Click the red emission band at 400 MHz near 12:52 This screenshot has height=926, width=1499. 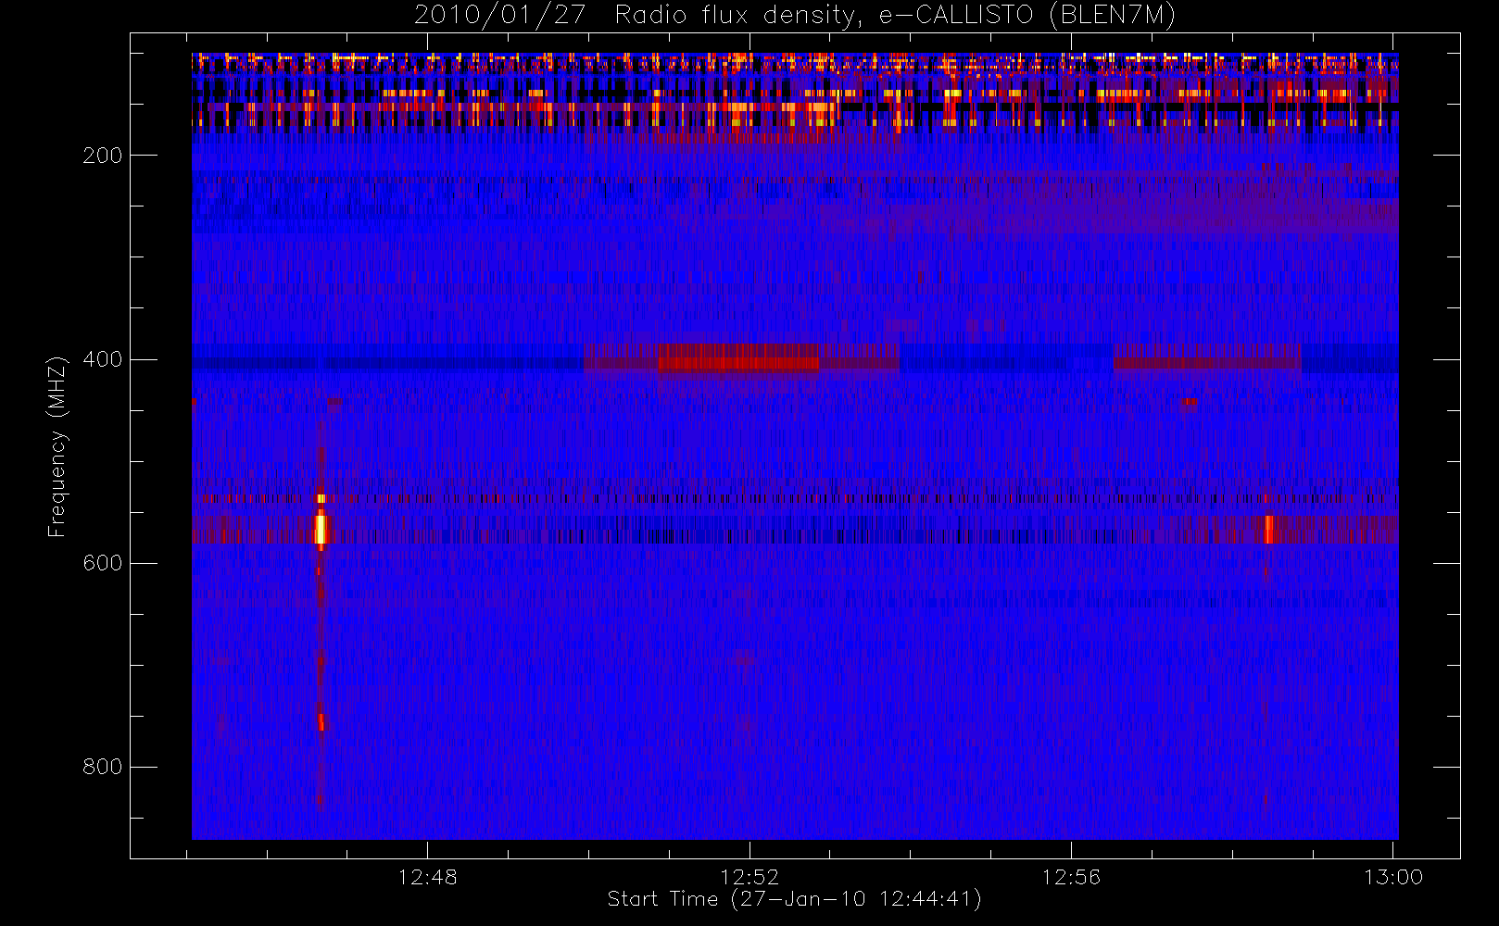(738, 357)
